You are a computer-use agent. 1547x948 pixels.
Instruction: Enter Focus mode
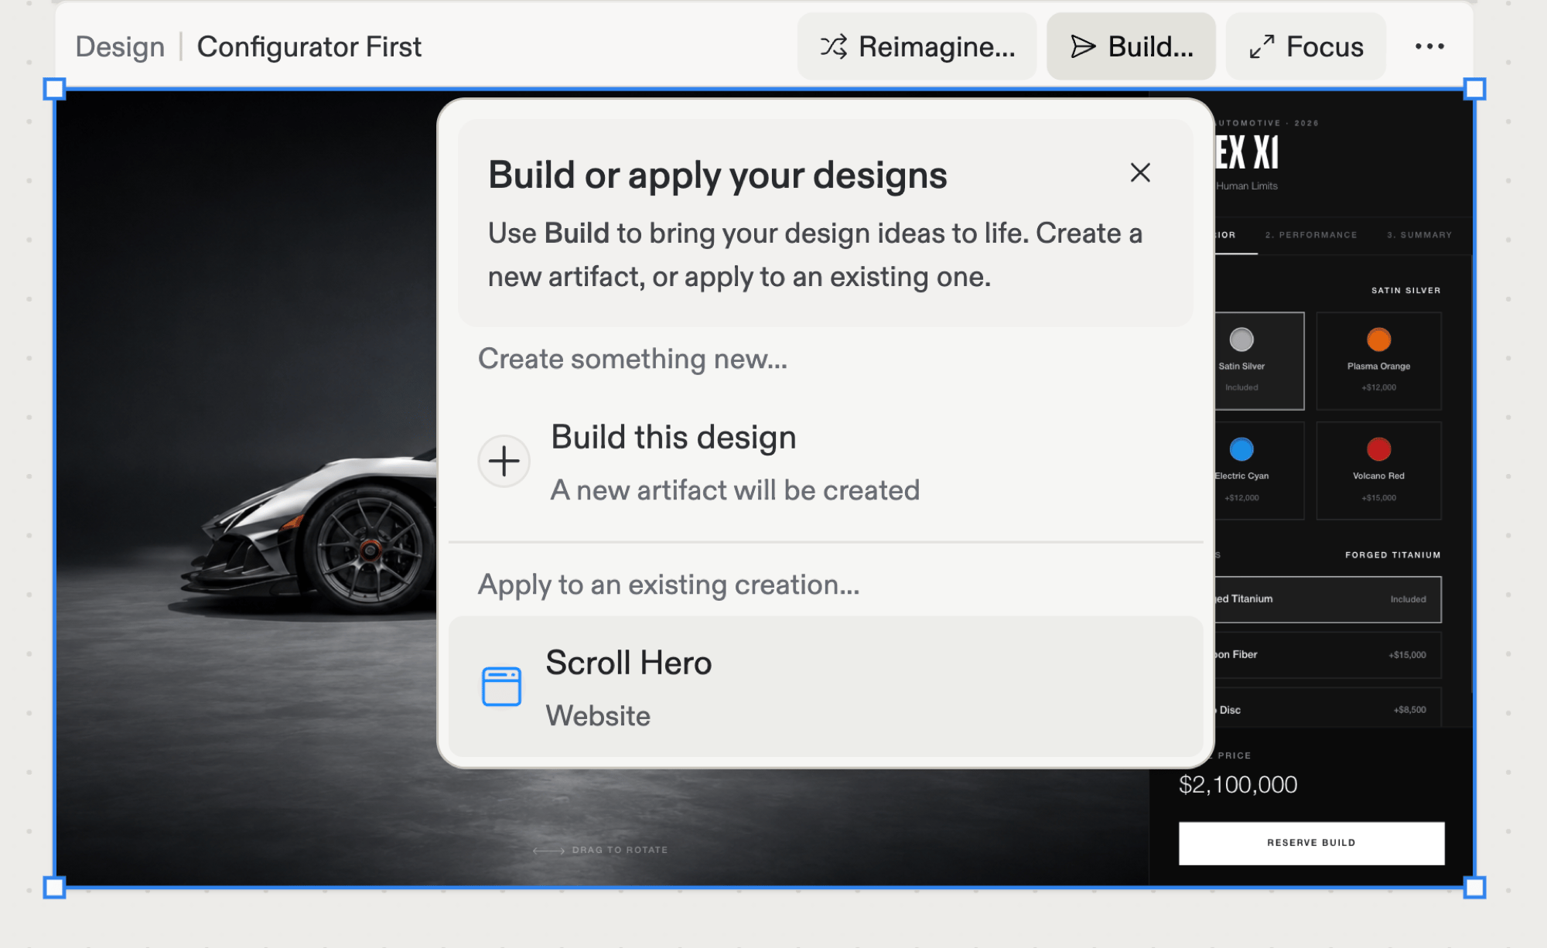coord(1306,46)
